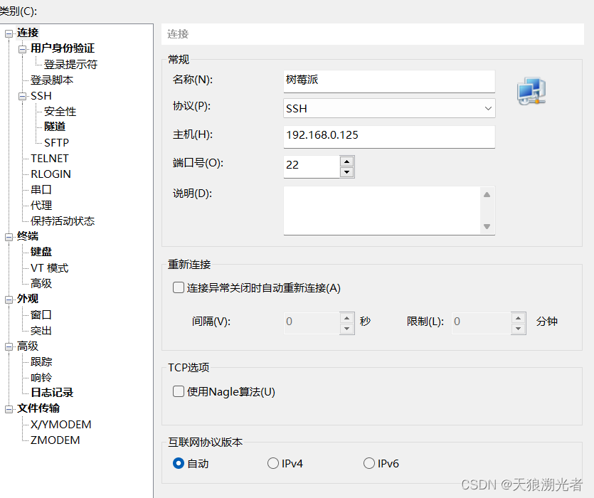Select 终端 in the category tree
This screenshot has width=594, height=498.
pyautogui.click(x=28, y=236)
